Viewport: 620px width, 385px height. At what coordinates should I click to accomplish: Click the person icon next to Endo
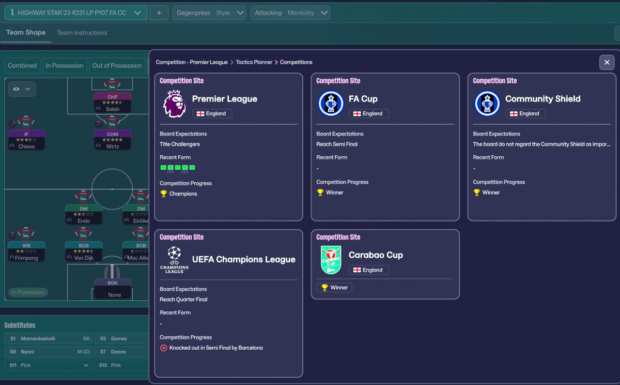(69, 221)
